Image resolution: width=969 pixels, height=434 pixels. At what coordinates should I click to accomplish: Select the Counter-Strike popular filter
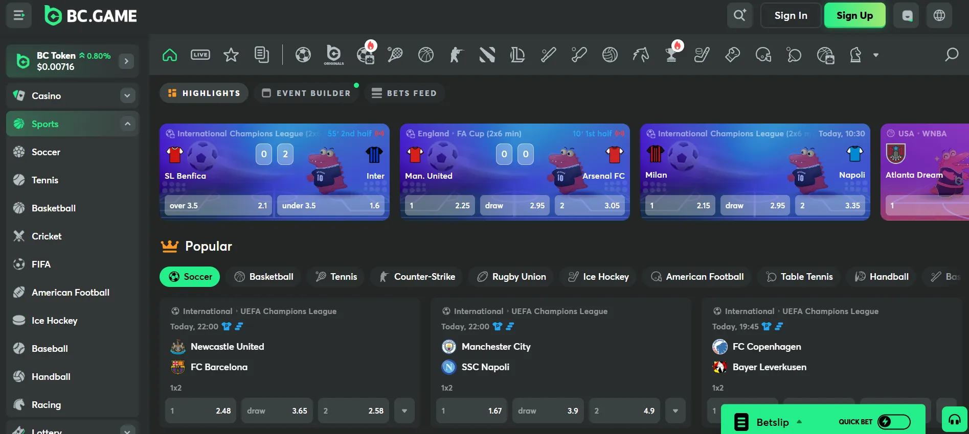[x=417, y=277]
